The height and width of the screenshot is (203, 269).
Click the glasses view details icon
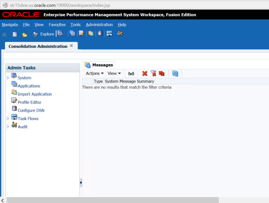131,73
